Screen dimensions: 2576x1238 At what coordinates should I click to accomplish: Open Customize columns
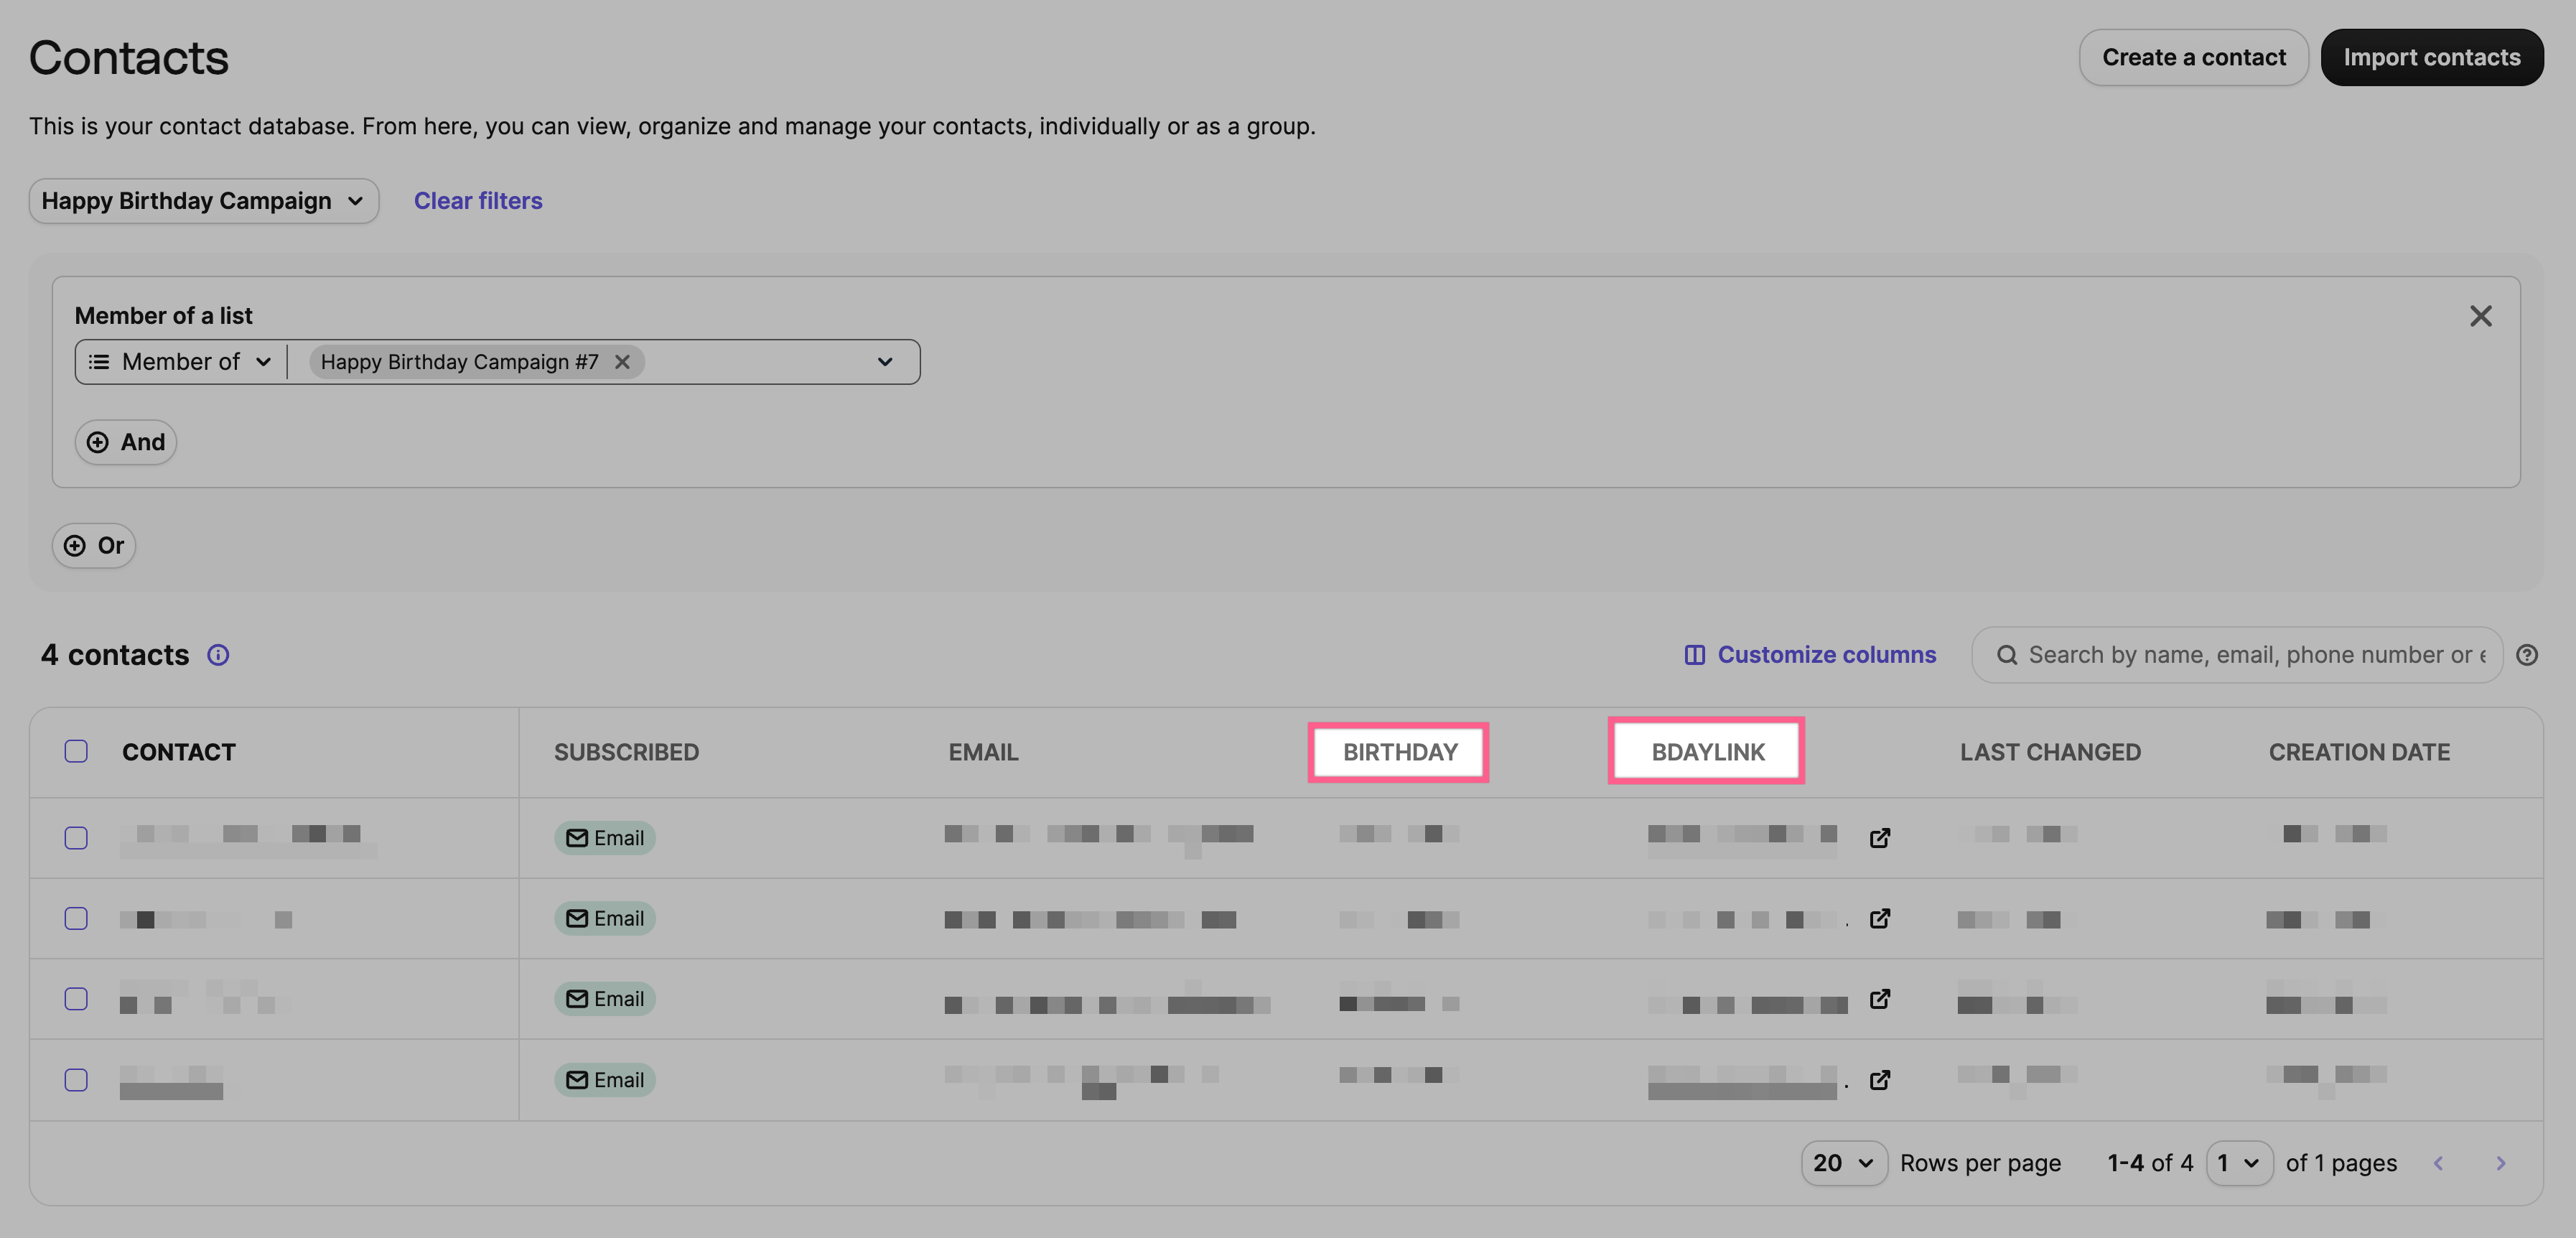[x=1810, y=655]
